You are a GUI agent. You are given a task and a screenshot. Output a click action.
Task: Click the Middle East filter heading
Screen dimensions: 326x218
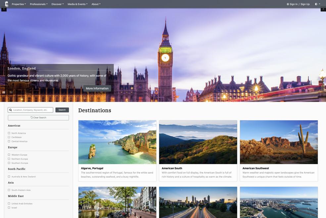[x=16, y=196]
